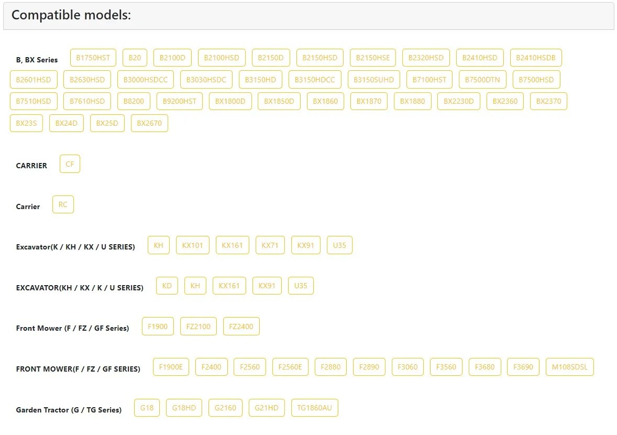Click the B2150D model tag
617x435 pixels.
[271, 58]
